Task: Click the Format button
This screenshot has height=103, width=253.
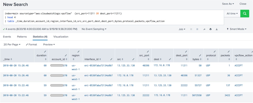Action: pyautogui.click(x=31, y=45)
